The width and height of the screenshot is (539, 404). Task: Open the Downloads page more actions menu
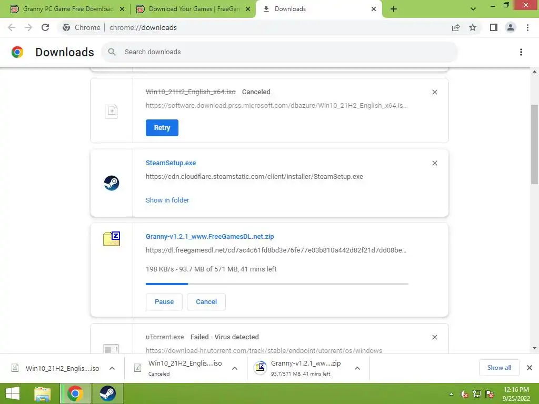[x=521, y=52]
